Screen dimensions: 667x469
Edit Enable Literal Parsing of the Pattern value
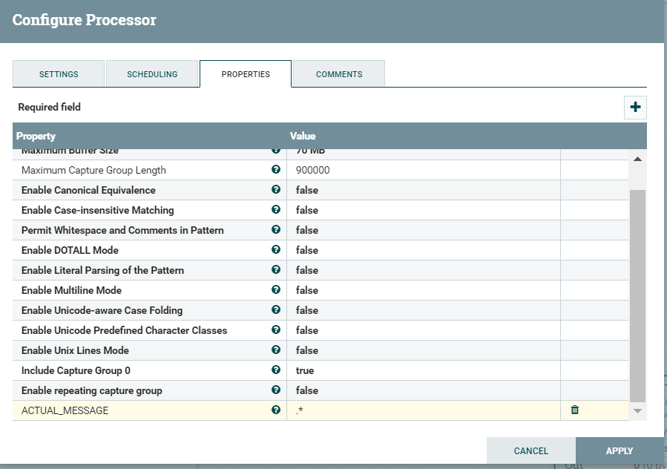tap(423, 270)
